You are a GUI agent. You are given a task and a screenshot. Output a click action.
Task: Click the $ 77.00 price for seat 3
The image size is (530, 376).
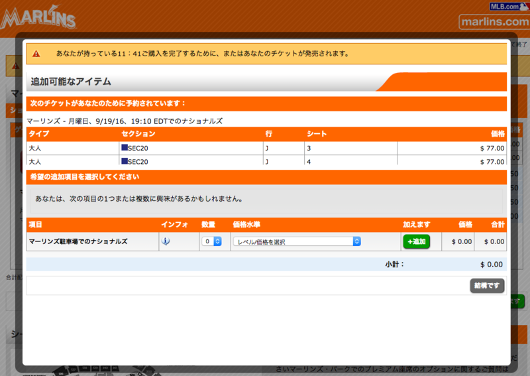[492, 149]
